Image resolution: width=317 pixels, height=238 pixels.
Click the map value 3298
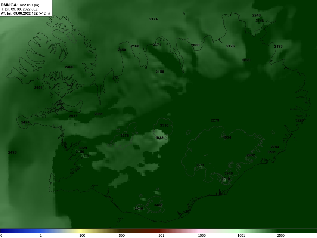click(300, 120)
